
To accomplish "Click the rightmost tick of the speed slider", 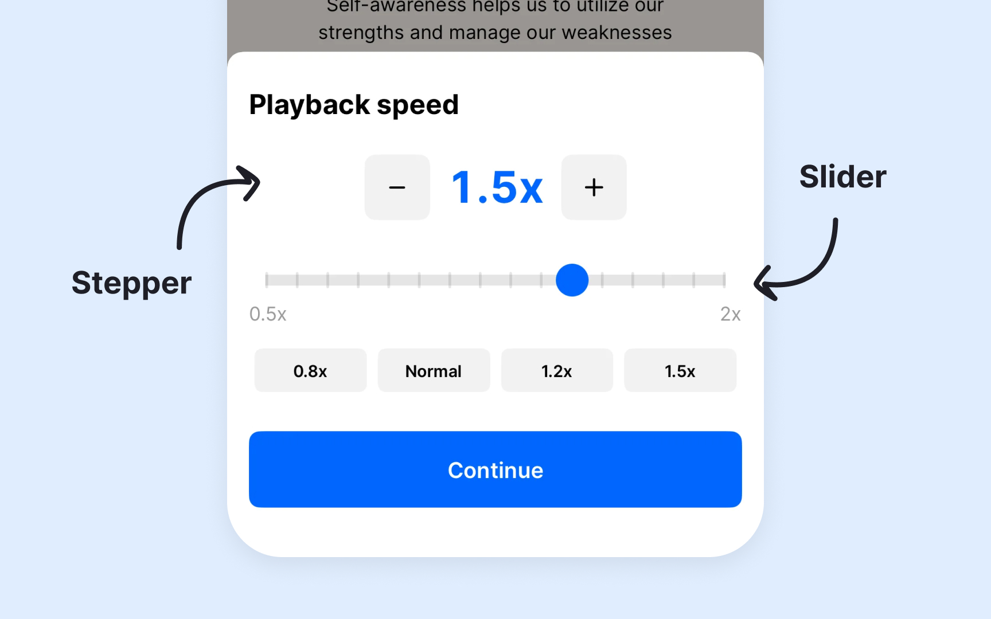I will click(x=724, y=280).
